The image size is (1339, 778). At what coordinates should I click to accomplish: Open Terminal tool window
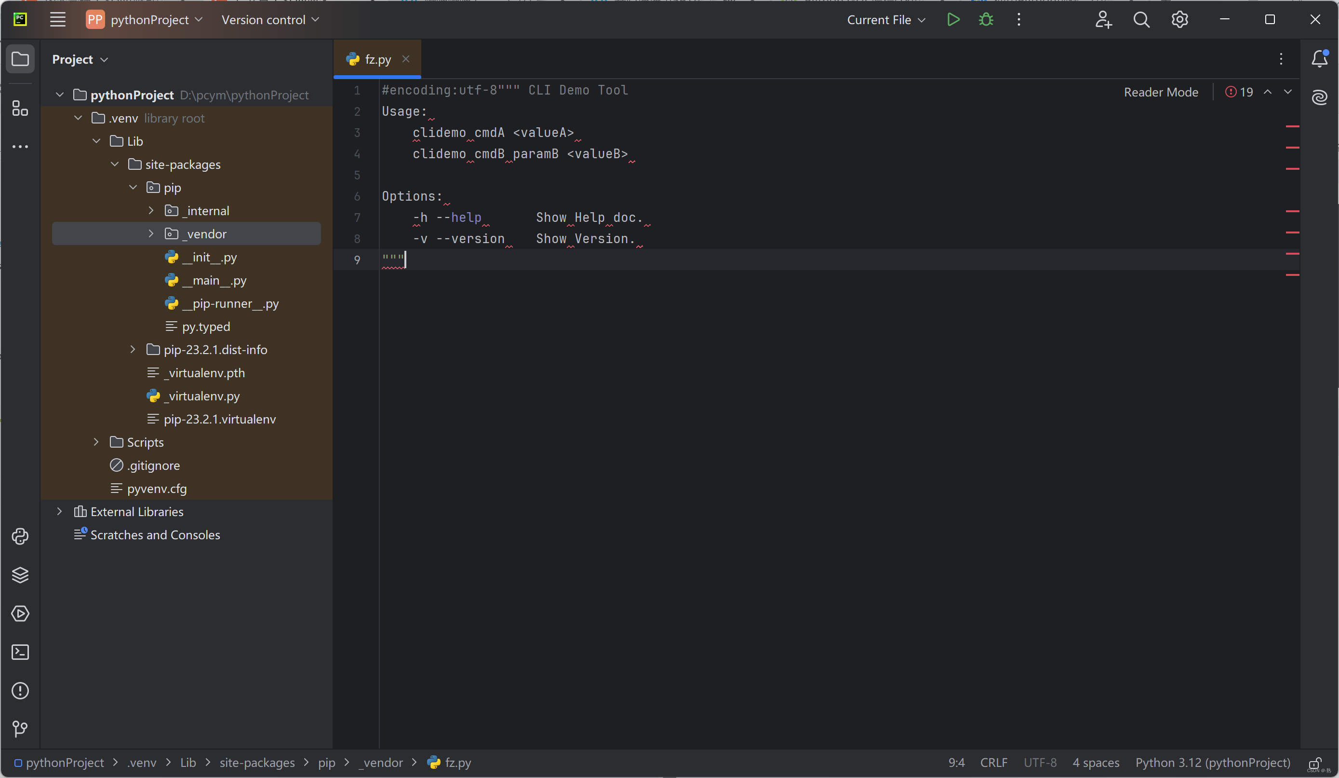pos(20,652)
